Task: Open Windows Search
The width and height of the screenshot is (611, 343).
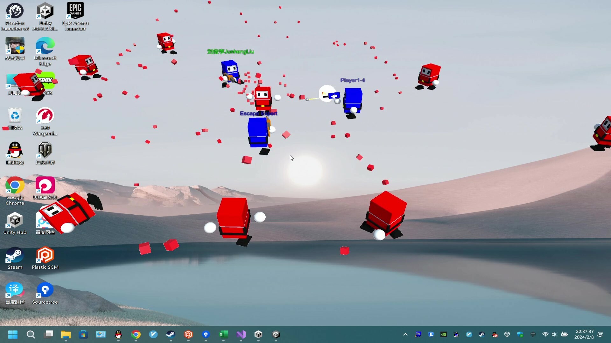Action: [x=31, y=334]
